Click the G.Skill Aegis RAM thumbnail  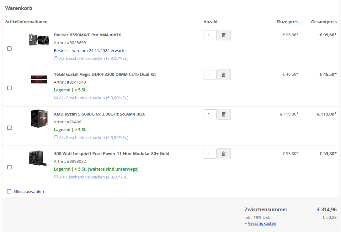(x=39, y=79)
